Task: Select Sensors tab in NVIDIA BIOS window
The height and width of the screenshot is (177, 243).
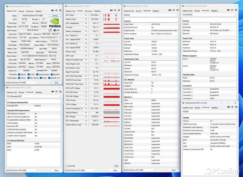Action: tap(197, 11)
